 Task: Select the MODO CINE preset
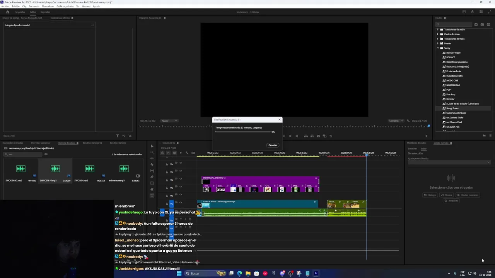452,80
